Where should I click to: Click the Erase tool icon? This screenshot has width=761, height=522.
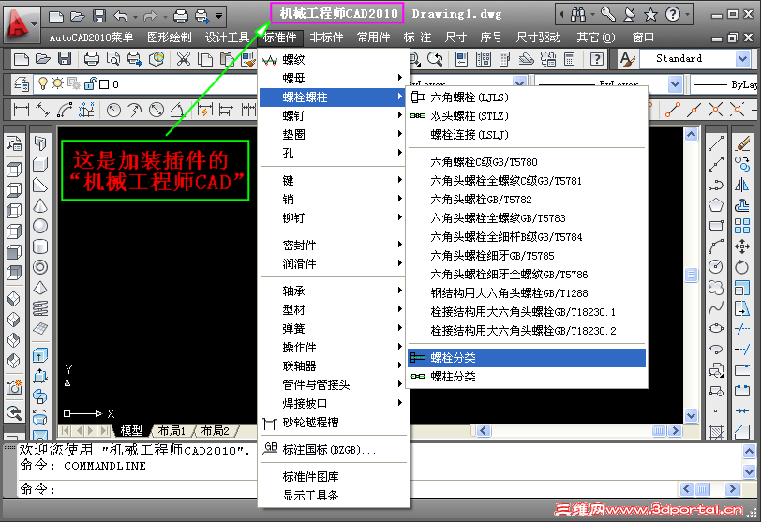click(742, 143)
